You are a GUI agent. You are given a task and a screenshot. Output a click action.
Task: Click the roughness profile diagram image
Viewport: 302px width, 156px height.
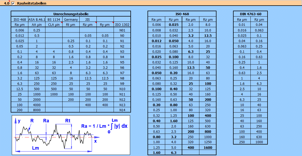71,135
